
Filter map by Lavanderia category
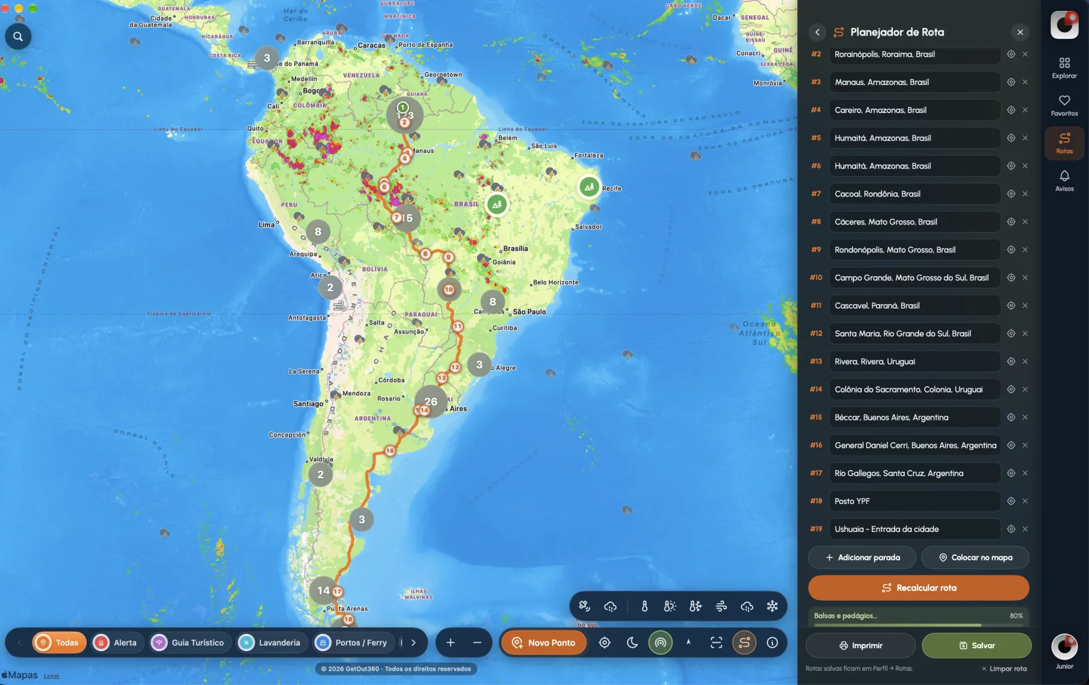[272, 643]
